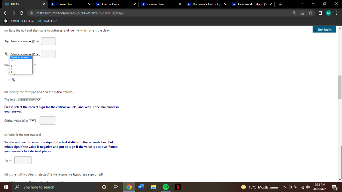
Task: Switch to the last Homework Help tab
Action: click(252, 4)
